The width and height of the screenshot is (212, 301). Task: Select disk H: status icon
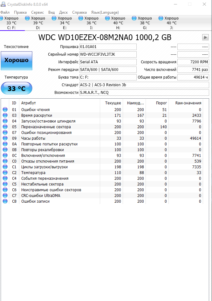point(107,18)
